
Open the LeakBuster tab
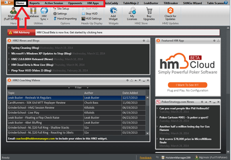[x=151, y=3]
